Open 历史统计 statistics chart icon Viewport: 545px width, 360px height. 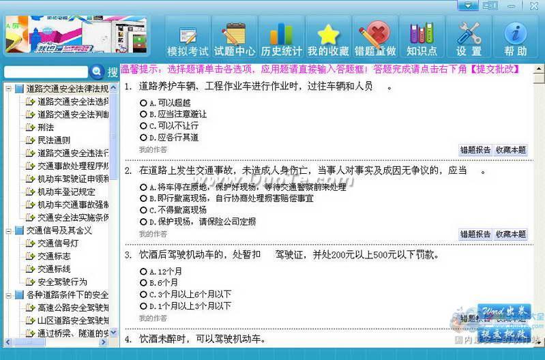(x=282, y=37)
